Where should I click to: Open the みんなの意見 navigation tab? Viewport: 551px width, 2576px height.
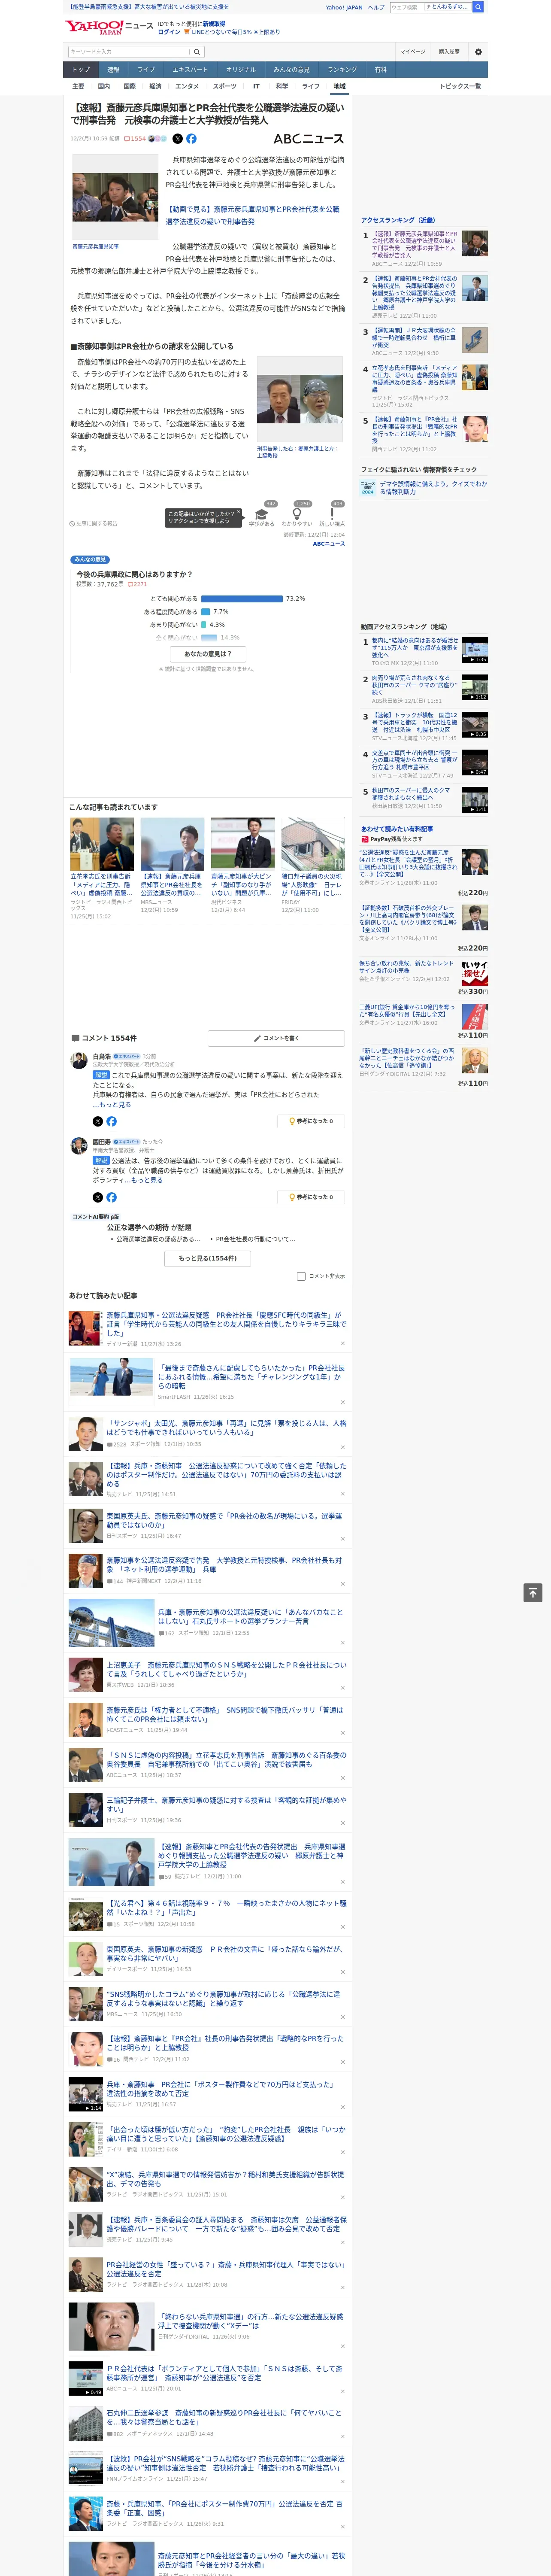pos(292,69)
